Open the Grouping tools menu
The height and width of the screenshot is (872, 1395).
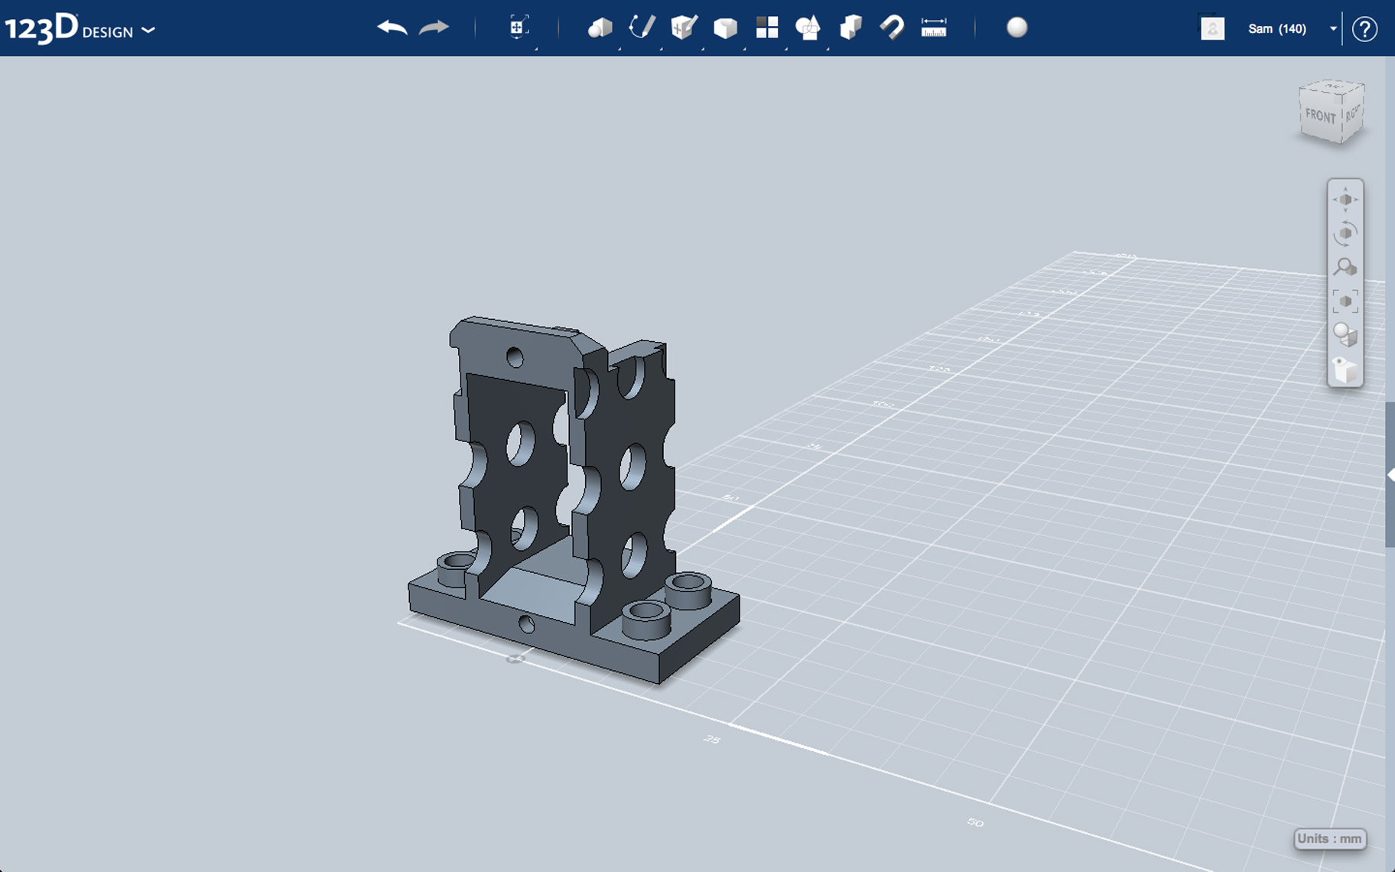[x=808, y=28]
